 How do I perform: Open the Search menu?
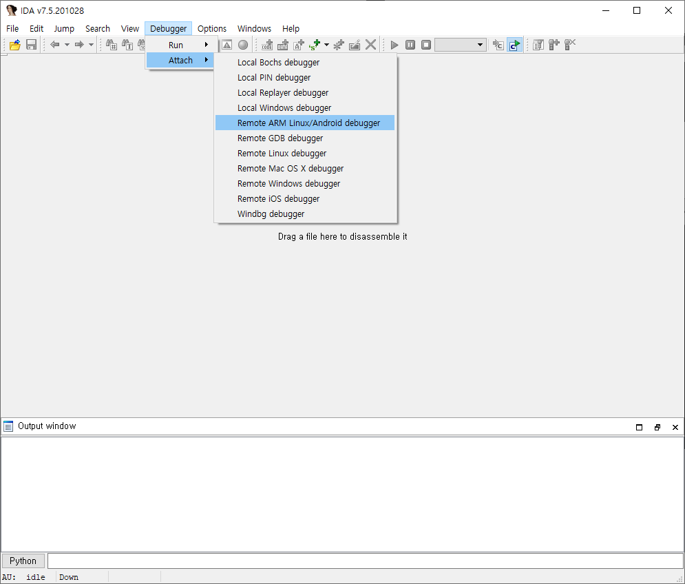tap(98, 28)
